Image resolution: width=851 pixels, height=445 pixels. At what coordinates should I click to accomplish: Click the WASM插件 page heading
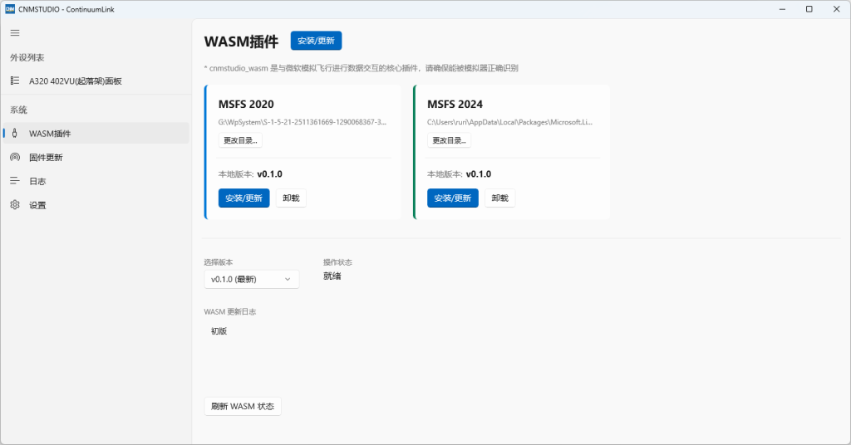(x=241, y=42)
